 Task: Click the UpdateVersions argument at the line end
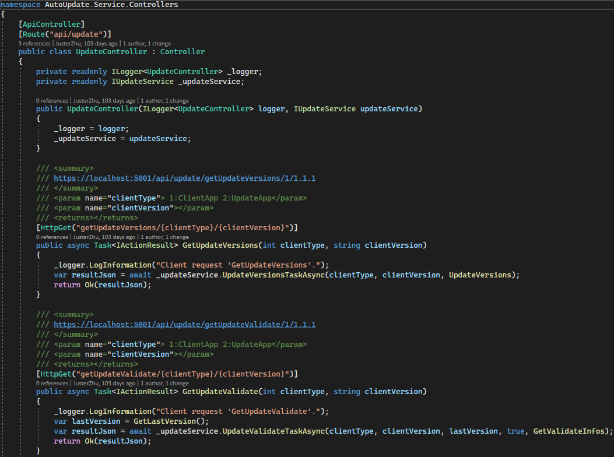click(480, 275)
